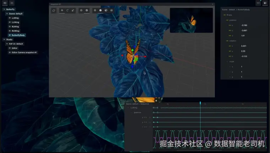This screenshot has height=153, width=270.
Task: Select the translate (move) gizmo tool
Action: pos(62,10)
